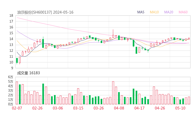The width and height of the screenshot is (193, 114).
Task: Click the 成交量 16183 volume label
Action: point(28,73)
